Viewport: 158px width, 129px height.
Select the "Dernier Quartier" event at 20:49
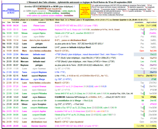[39, 126]
